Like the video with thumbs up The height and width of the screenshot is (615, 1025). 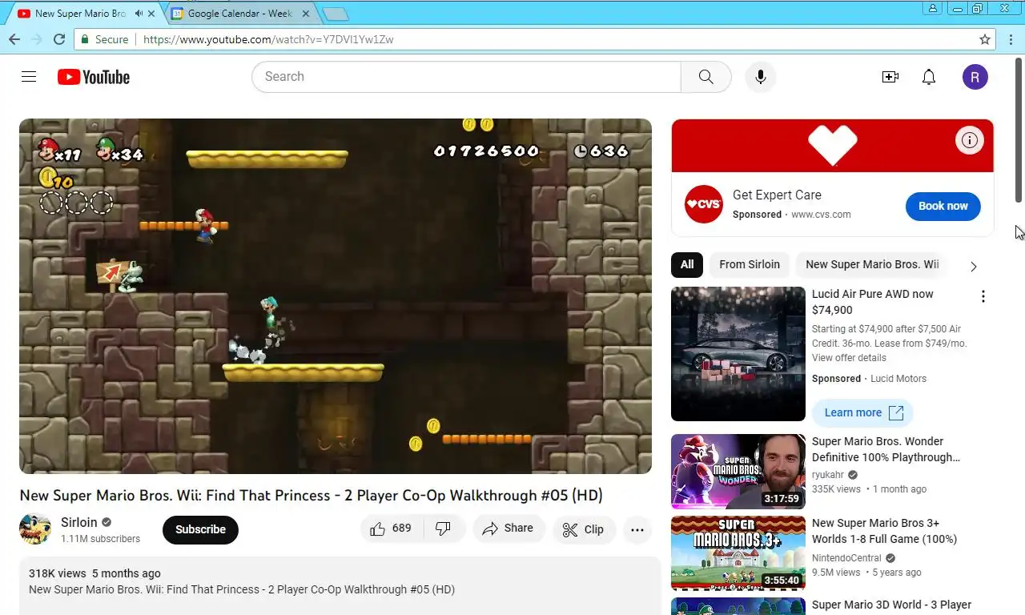coord(391,529)
